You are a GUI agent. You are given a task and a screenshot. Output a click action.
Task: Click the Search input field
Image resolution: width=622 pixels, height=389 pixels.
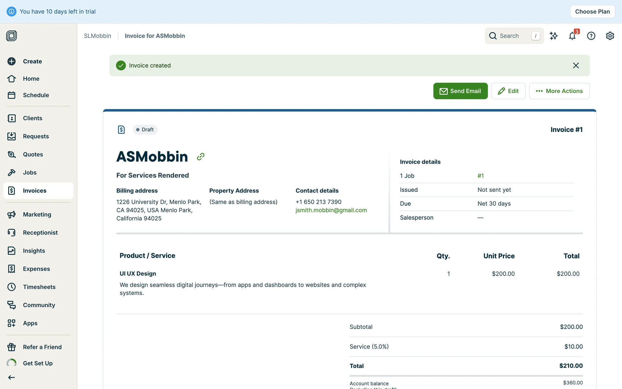pyautogui.click(x=513, y=36)
